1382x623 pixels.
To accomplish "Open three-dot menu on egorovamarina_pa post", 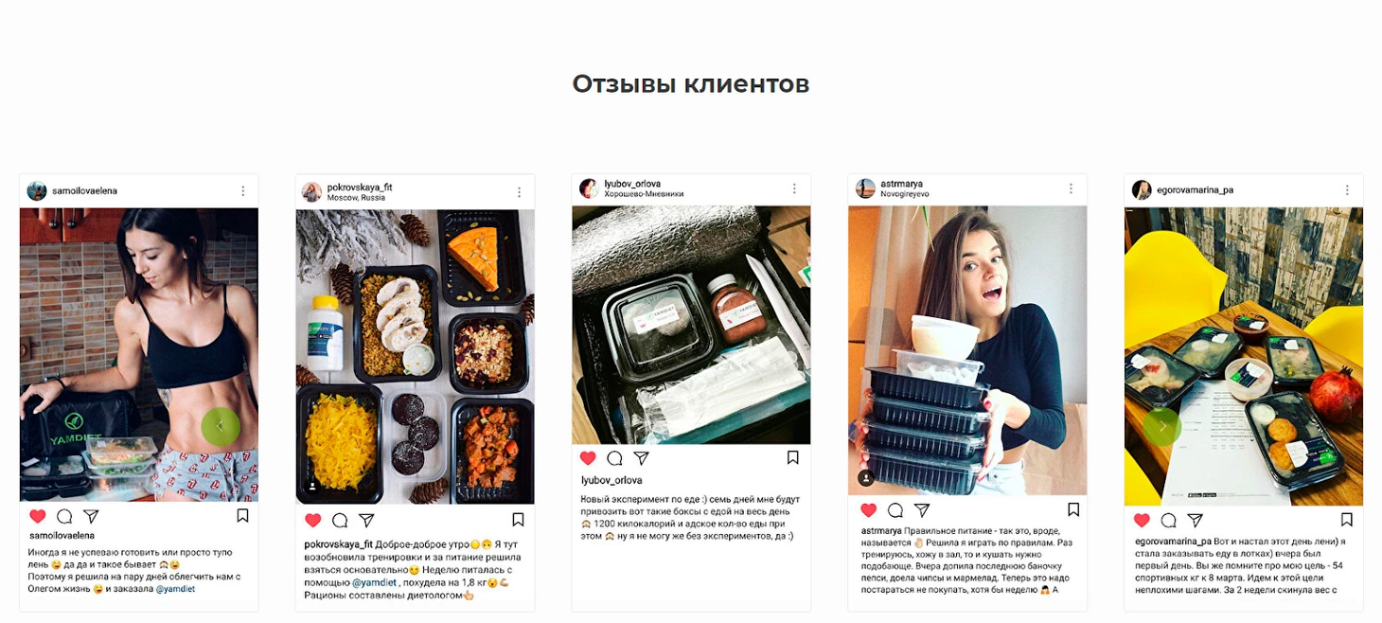I will (x=1347, y=189).
